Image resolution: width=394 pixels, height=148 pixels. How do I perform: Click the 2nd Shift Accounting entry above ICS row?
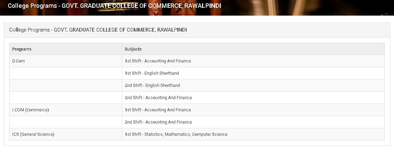158,122
